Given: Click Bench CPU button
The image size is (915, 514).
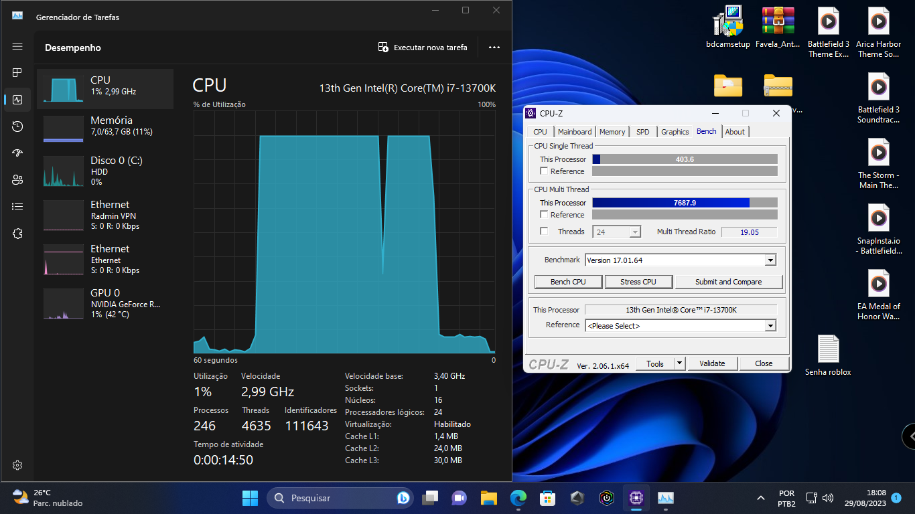Looking at the screenshot, I should [x=568, y=282].
